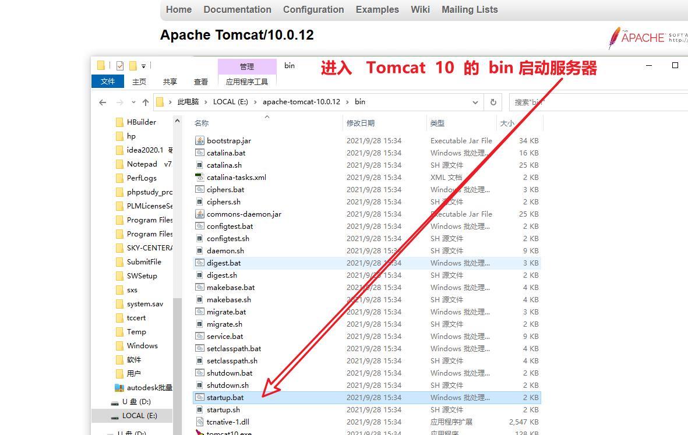This screenshot has height=435, width=688.
Task: Click the tcnative-1.dll file icon
Action: pos(200,422)
